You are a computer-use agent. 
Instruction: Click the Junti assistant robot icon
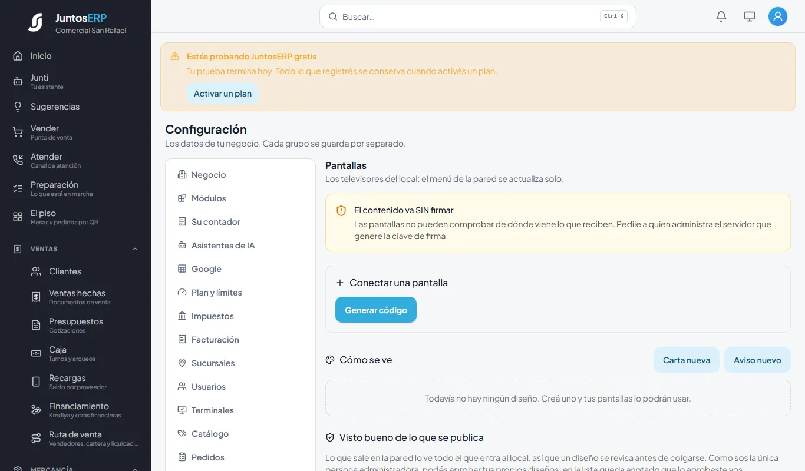coord(18,82)
